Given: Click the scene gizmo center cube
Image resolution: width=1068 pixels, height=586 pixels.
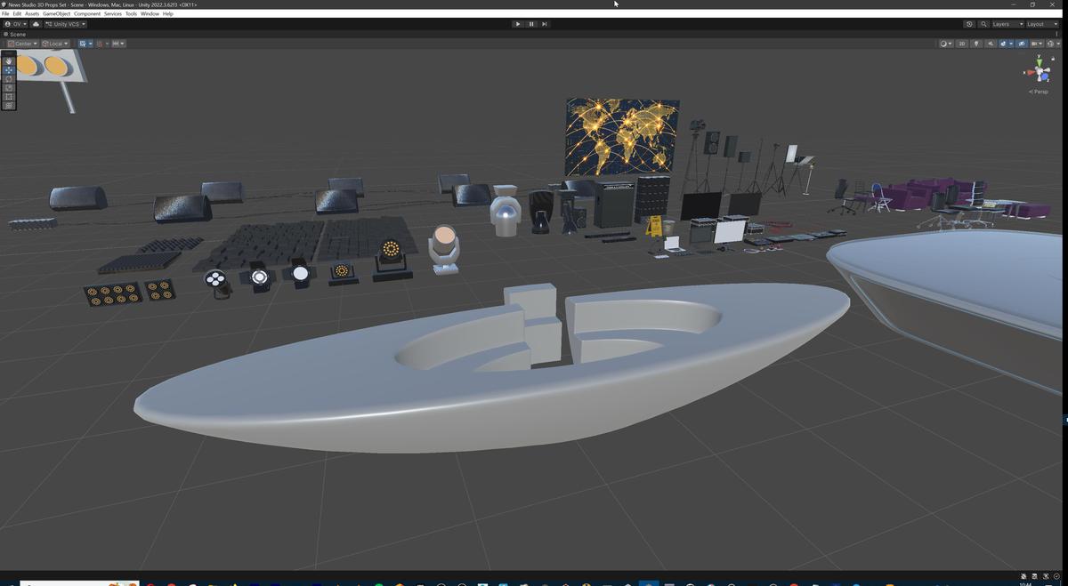Looking at the screenshot, I should tap(1039, 71).
